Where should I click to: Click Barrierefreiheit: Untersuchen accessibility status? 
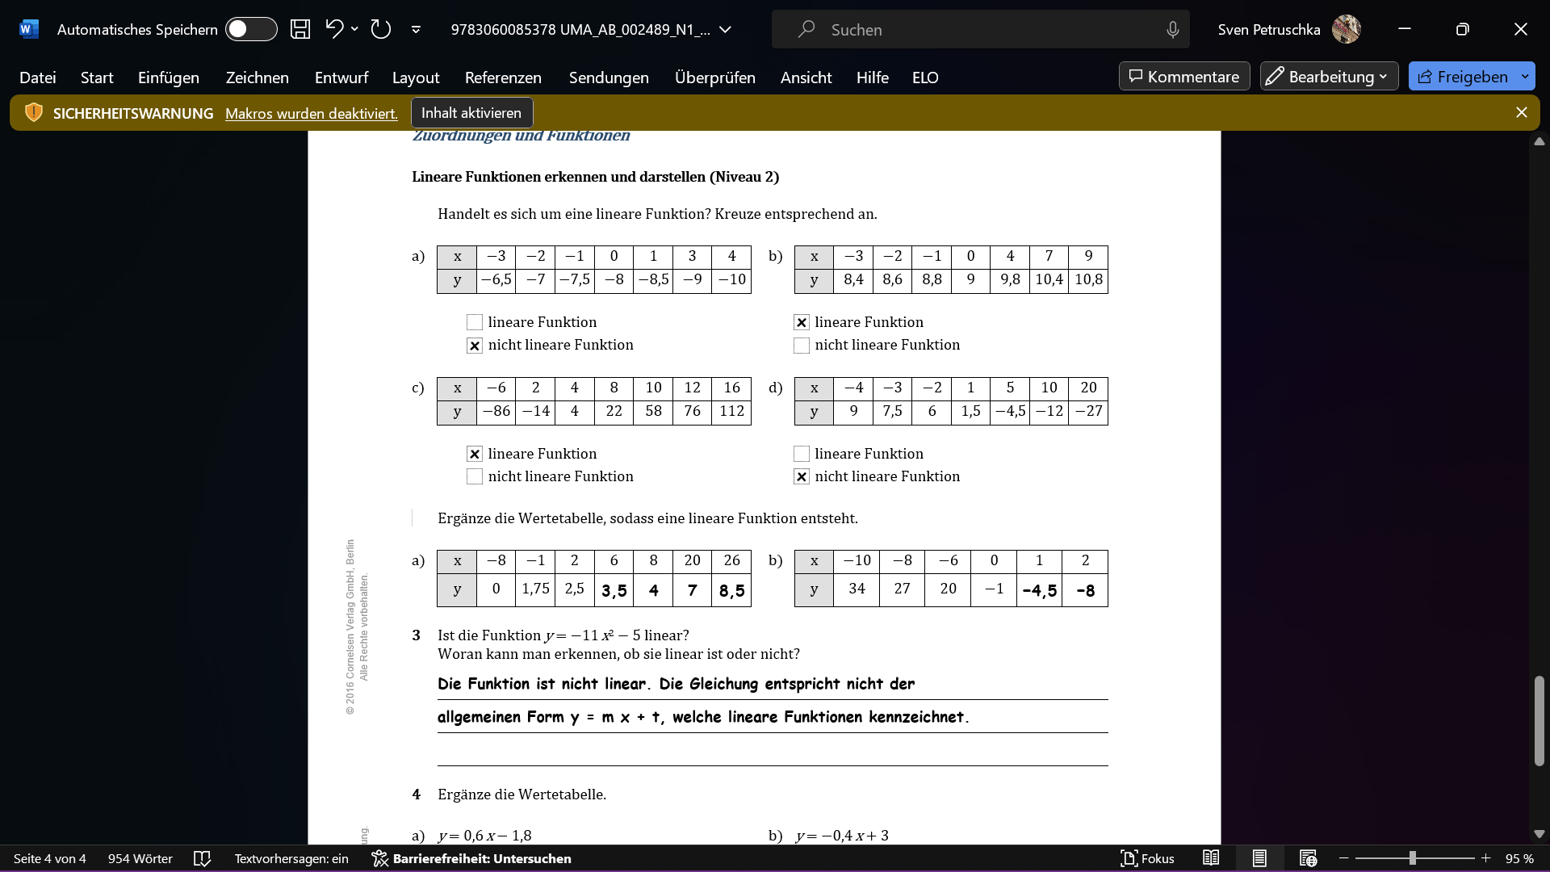471,858
